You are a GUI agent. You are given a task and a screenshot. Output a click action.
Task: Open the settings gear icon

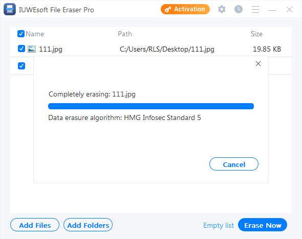(222, 9)
